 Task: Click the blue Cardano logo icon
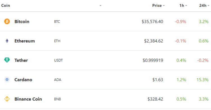tap(7, 79)
